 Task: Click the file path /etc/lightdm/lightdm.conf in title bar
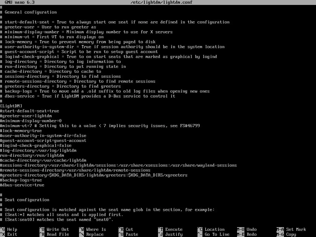(x=162, y=2)
